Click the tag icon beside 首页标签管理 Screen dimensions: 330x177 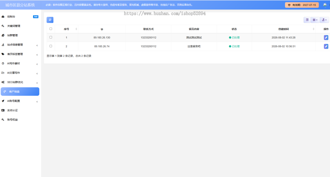[3, 54]
